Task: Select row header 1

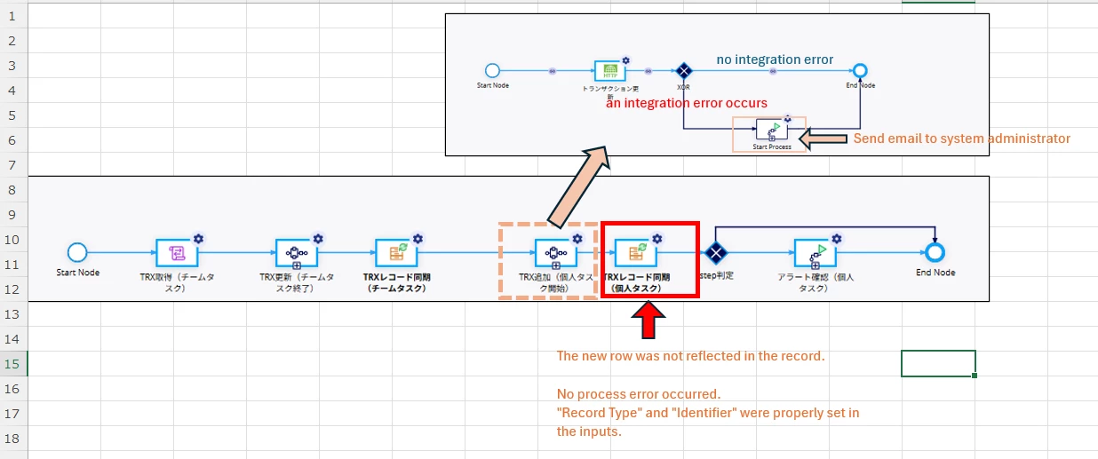Action: coord(12,16)
